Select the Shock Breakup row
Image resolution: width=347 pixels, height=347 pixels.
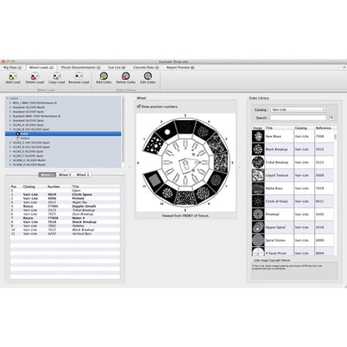click(x=65, y=222)
